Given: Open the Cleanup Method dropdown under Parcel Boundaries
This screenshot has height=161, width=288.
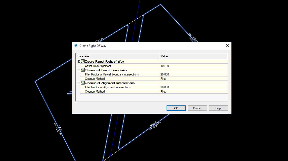Looking at the screenshot, I should pyautogui.click(x=193, y=78).
